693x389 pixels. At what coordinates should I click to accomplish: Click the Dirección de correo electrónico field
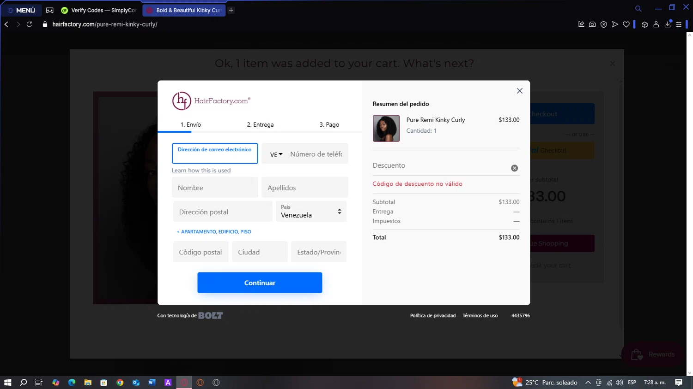[215, 153]
